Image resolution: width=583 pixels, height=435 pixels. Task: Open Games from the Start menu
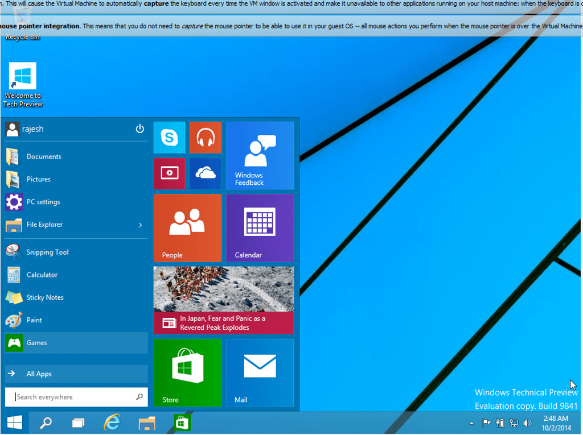click(76, 342)
